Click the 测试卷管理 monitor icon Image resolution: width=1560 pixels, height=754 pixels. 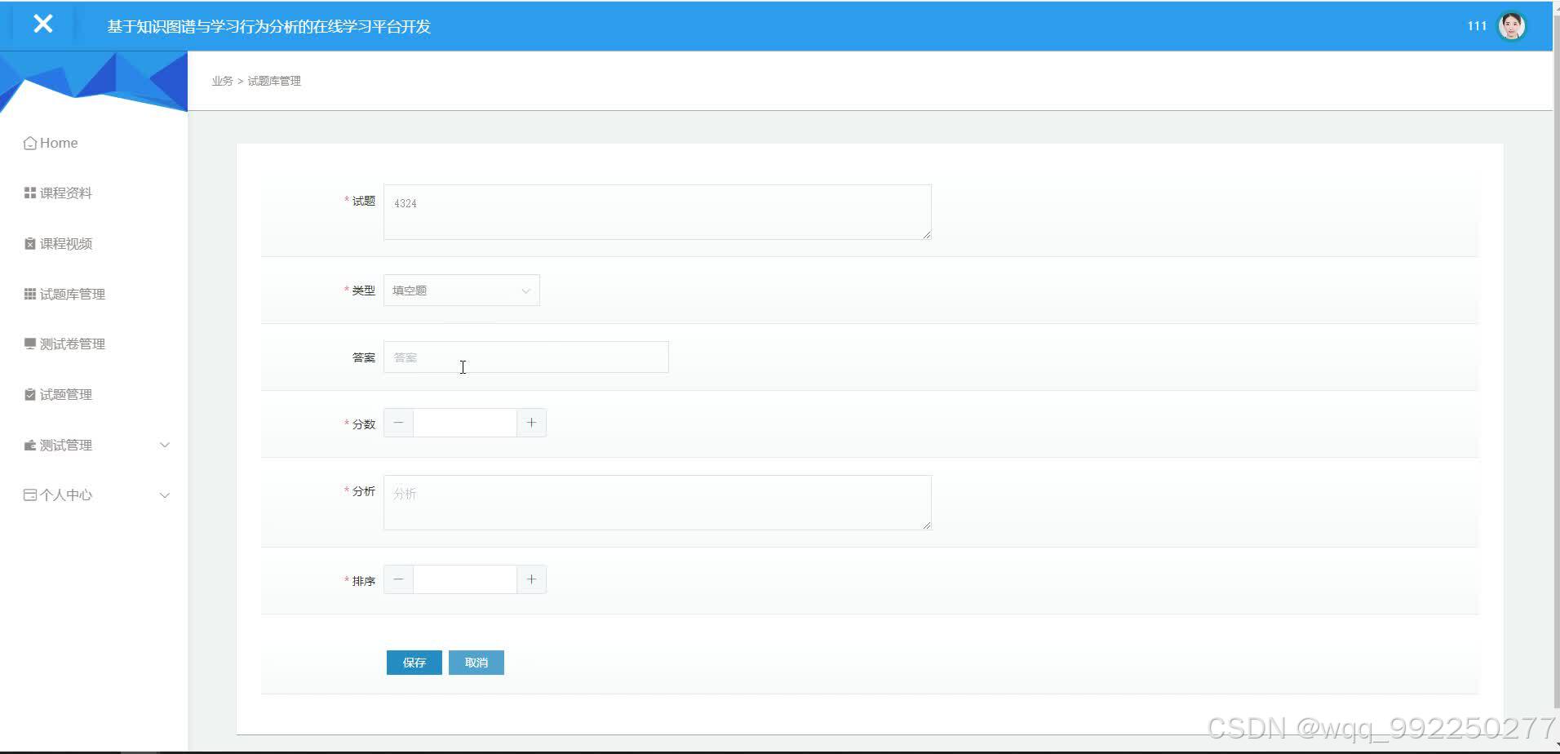pos(30,344)
